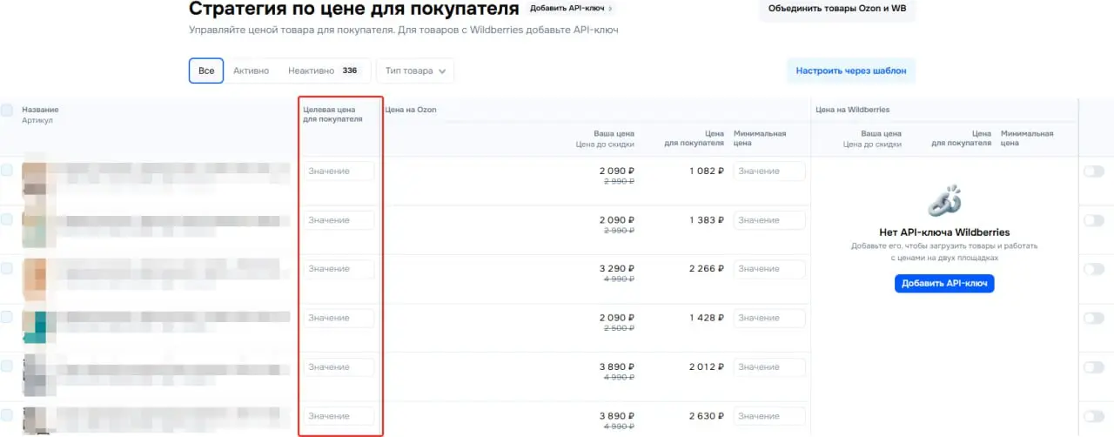Viewport: 1114px width, 437px height.
Task: Click the blue 'Добавить API-ключ' button
Action: point(944,284)
